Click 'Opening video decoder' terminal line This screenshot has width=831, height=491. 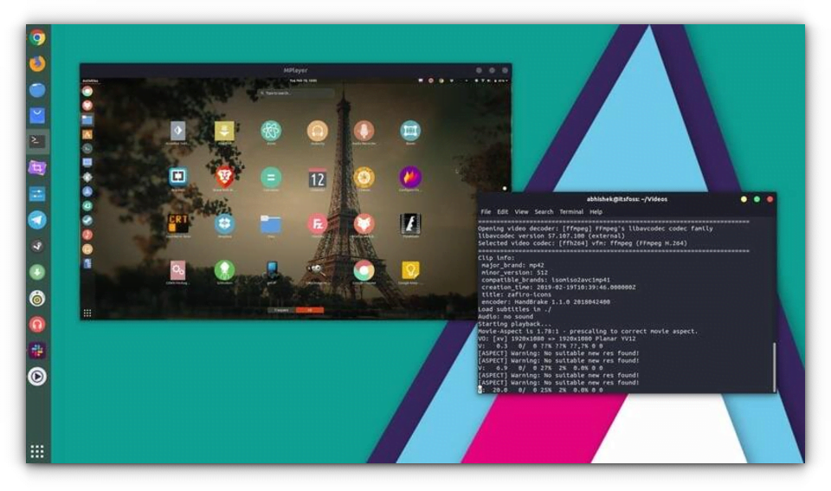click(596, 229)
